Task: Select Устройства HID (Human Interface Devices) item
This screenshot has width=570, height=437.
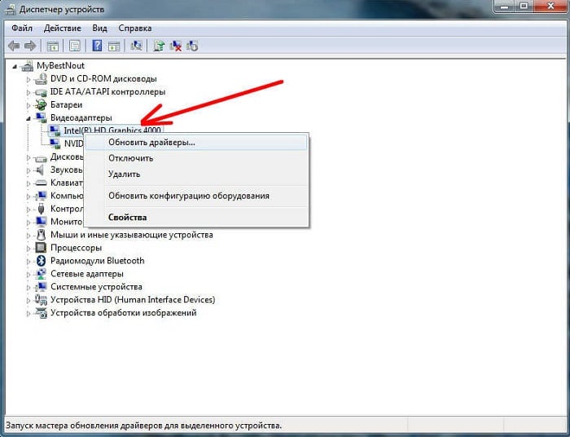Action: pyautogui.click(x=132, y=300)
